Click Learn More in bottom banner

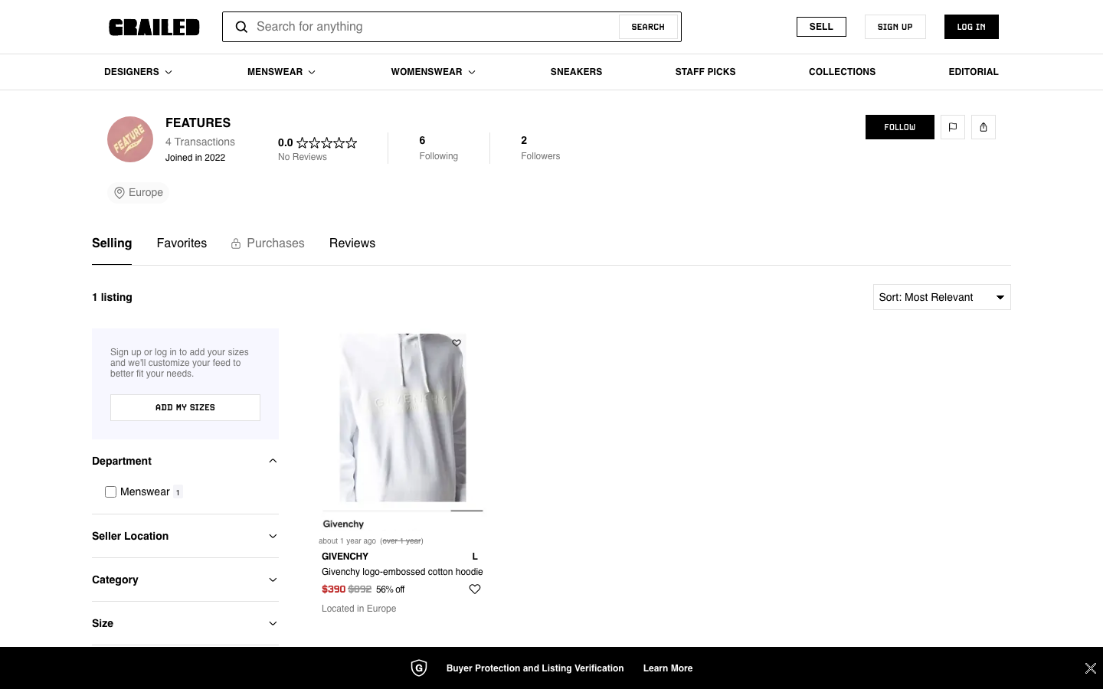(668, 668)
